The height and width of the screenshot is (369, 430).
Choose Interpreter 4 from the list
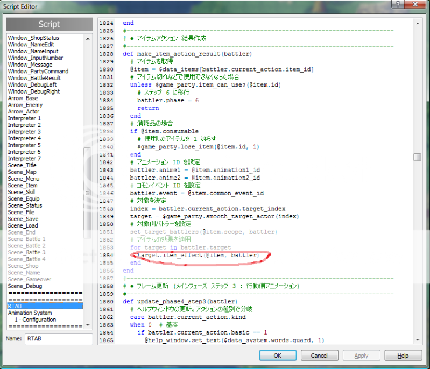24,138
